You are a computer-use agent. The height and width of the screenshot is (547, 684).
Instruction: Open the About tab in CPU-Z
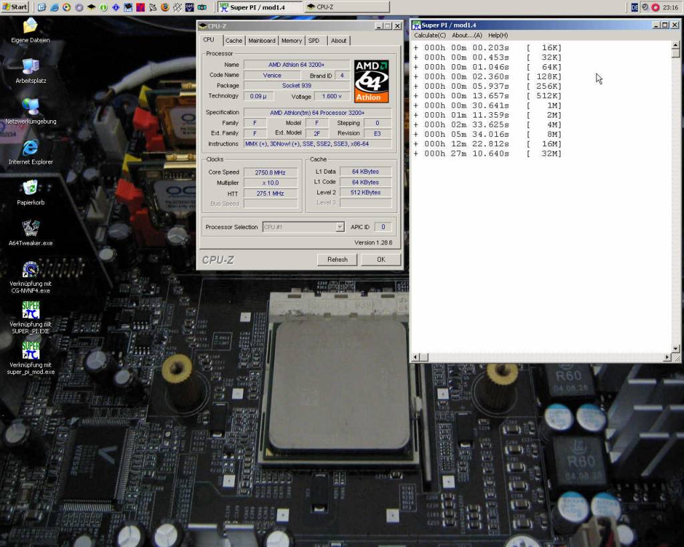339,41
